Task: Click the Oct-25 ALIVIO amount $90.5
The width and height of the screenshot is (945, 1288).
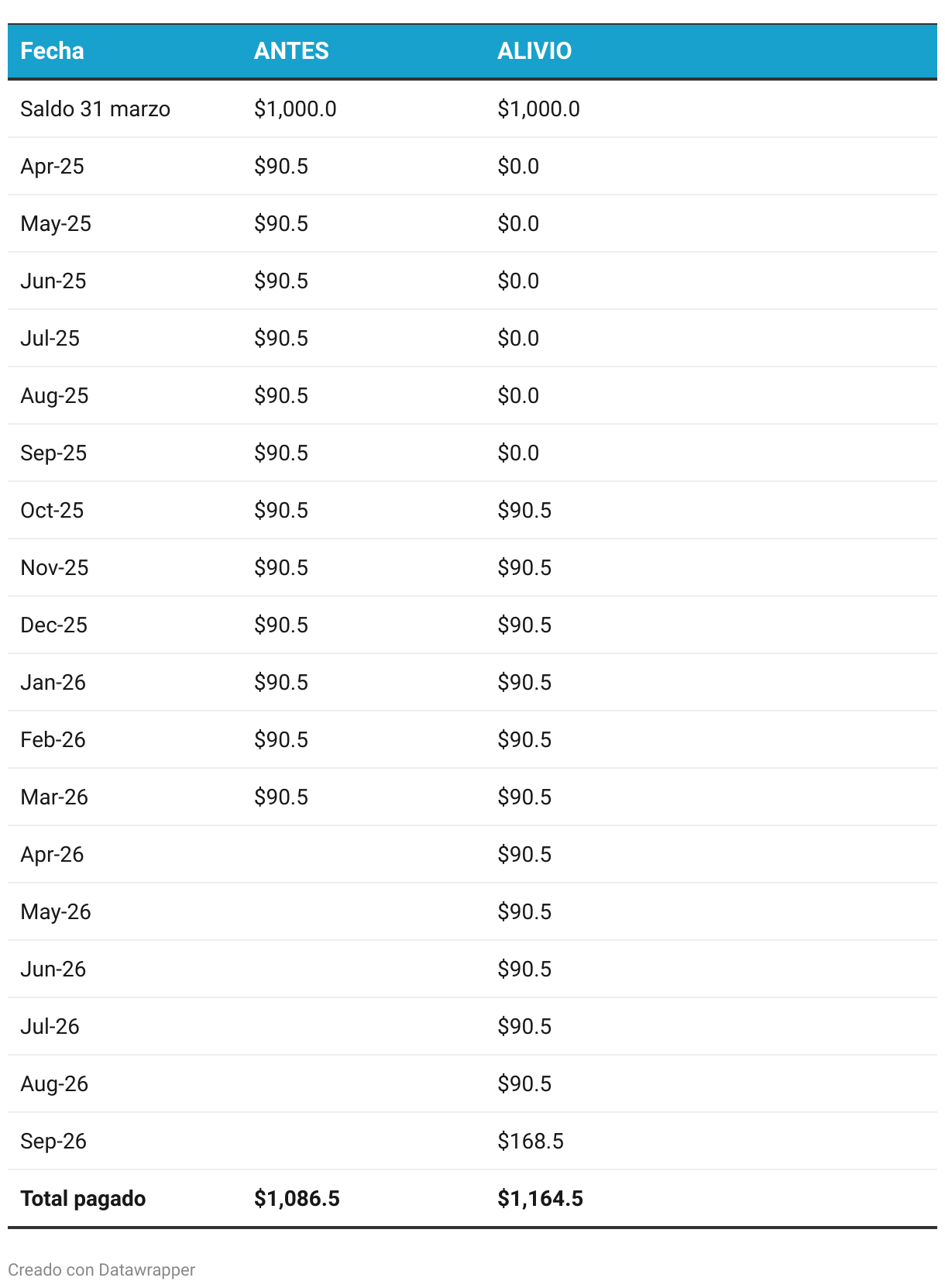Action: pos(524,510)
